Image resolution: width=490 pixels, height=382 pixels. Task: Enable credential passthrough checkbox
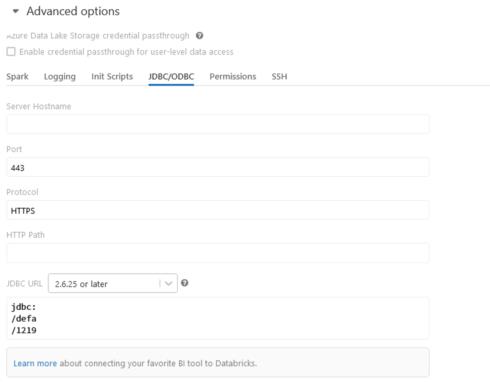(11, 52)
